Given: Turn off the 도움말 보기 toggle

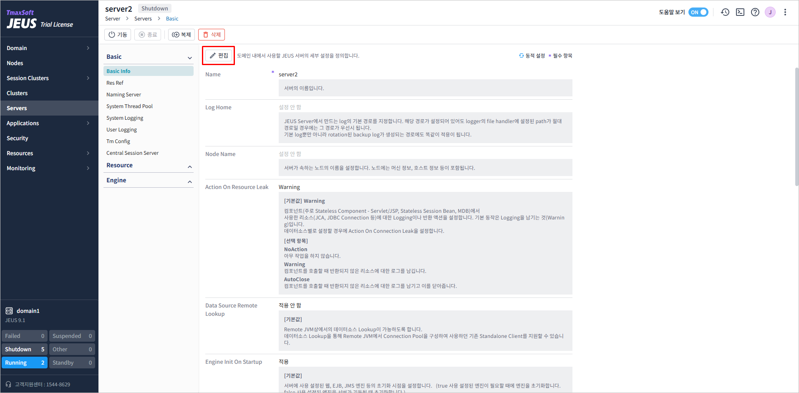Looking at the screenshot, I should tap(698, 12).
